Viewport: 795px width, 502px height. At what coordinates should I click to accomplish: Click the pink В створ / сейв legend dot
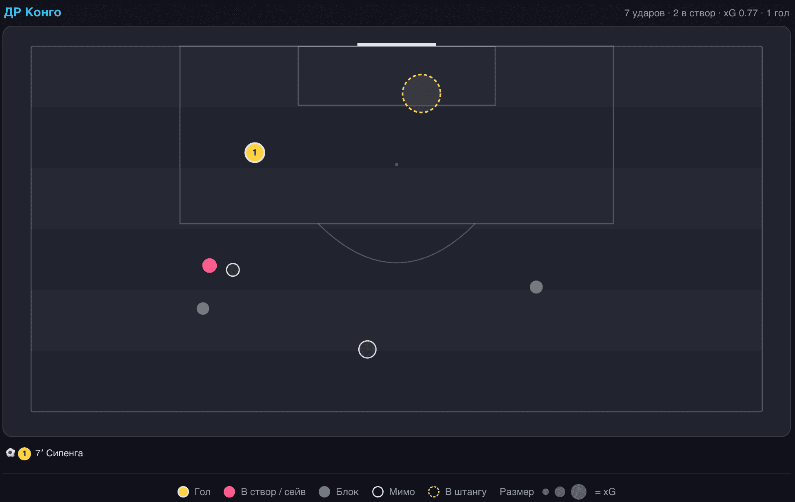[229, 492]
